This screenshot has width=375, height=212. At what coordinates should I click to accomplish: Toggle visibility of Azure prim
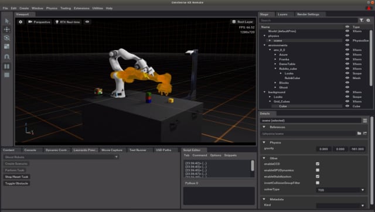point(347,54)
